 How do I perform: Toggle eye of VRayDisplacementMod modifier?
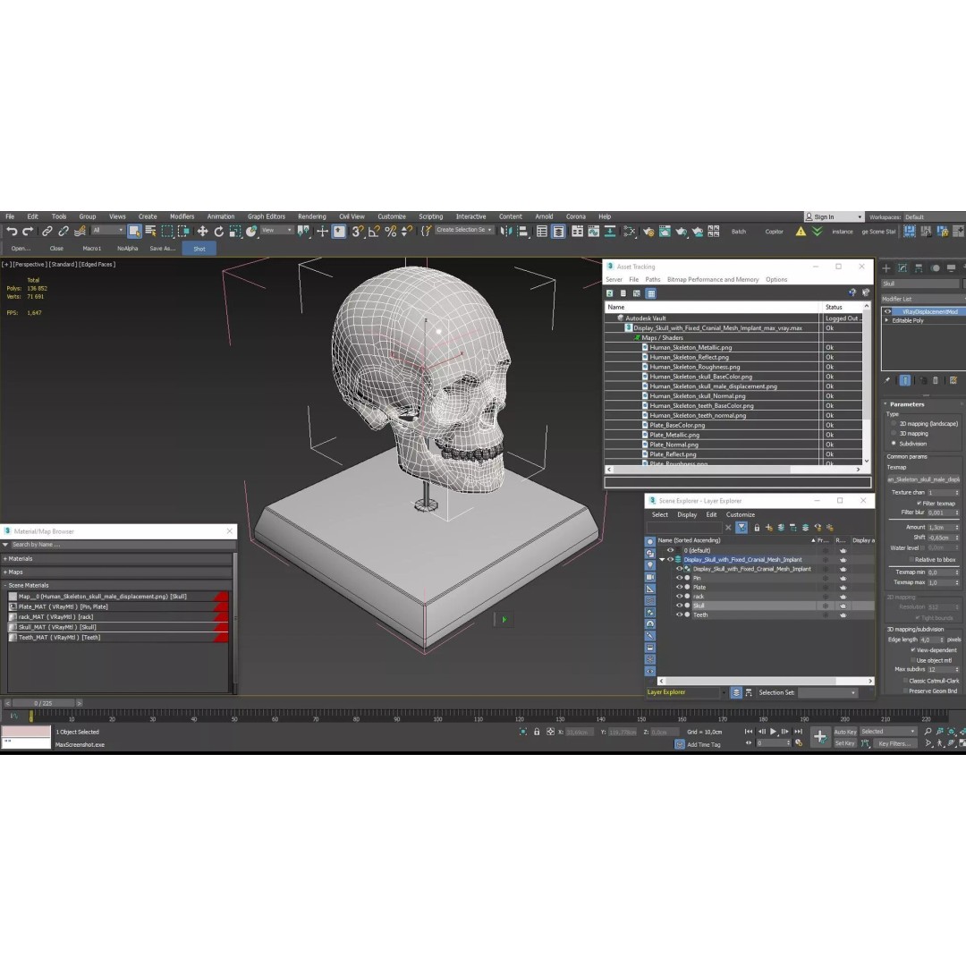pyautogui.click(x=888, y=312)
